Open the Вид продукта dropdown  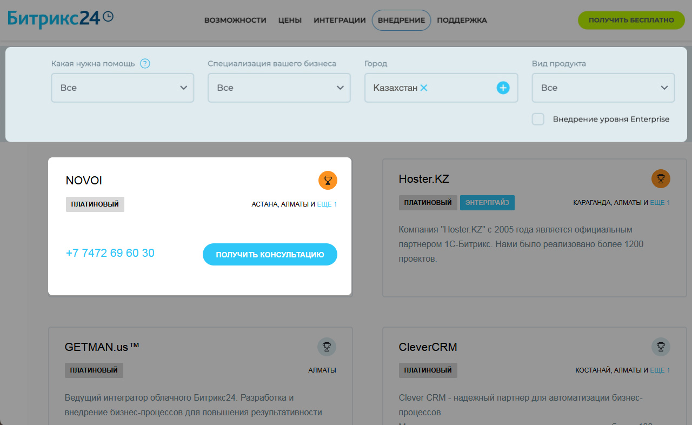603,88
